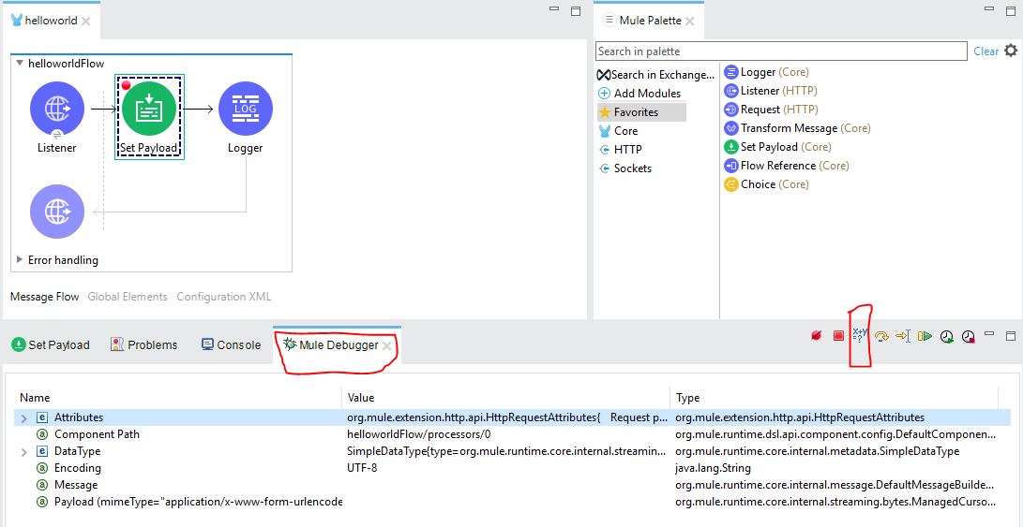Image resolution: width=1023 pixels, height=527 pixels.
Task: Select the Listener component in flow
Action: coord(57,110)
